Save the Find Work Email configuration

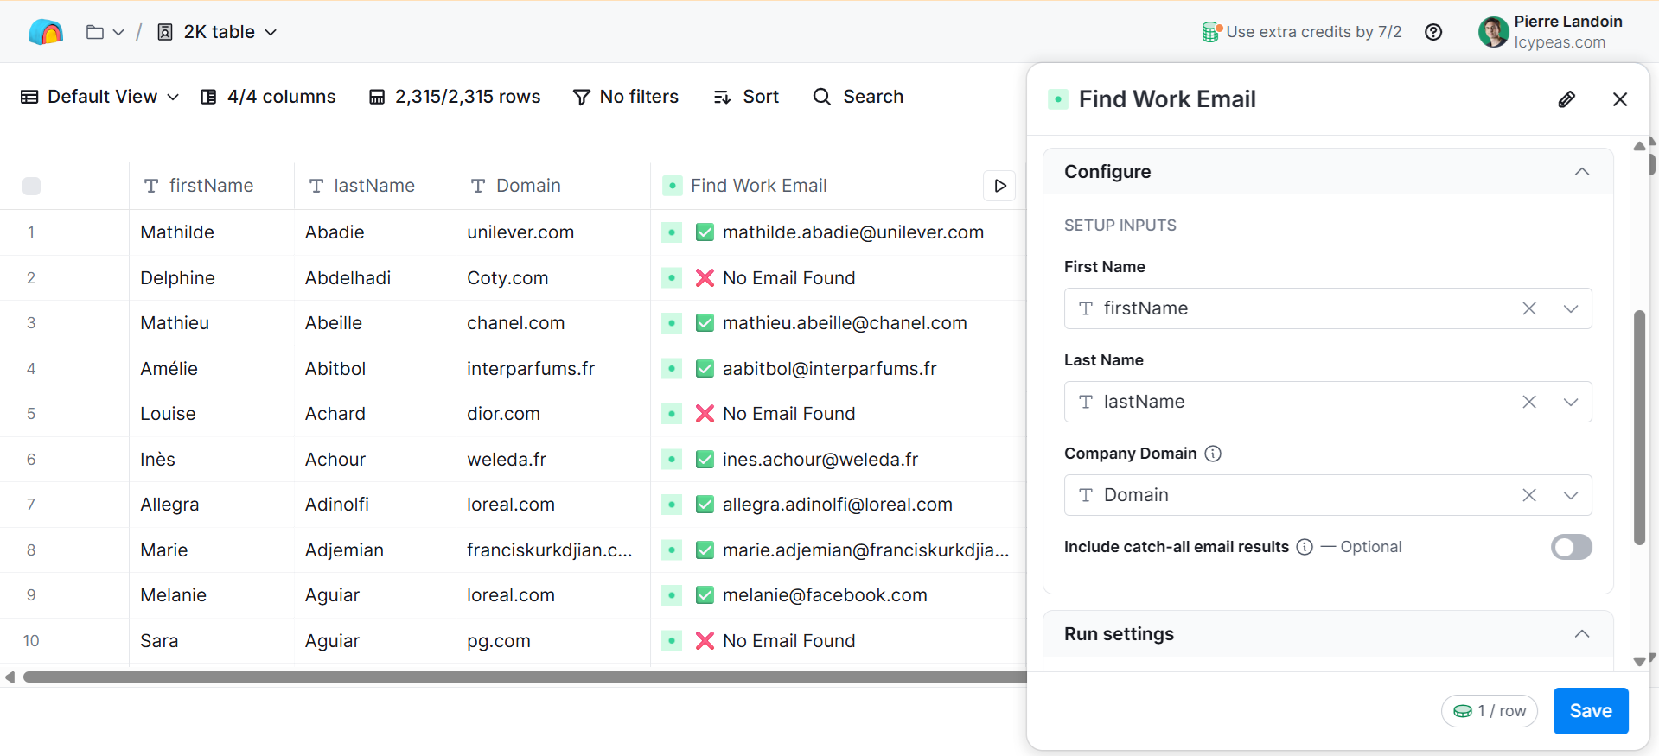(x=1591, y=711)
